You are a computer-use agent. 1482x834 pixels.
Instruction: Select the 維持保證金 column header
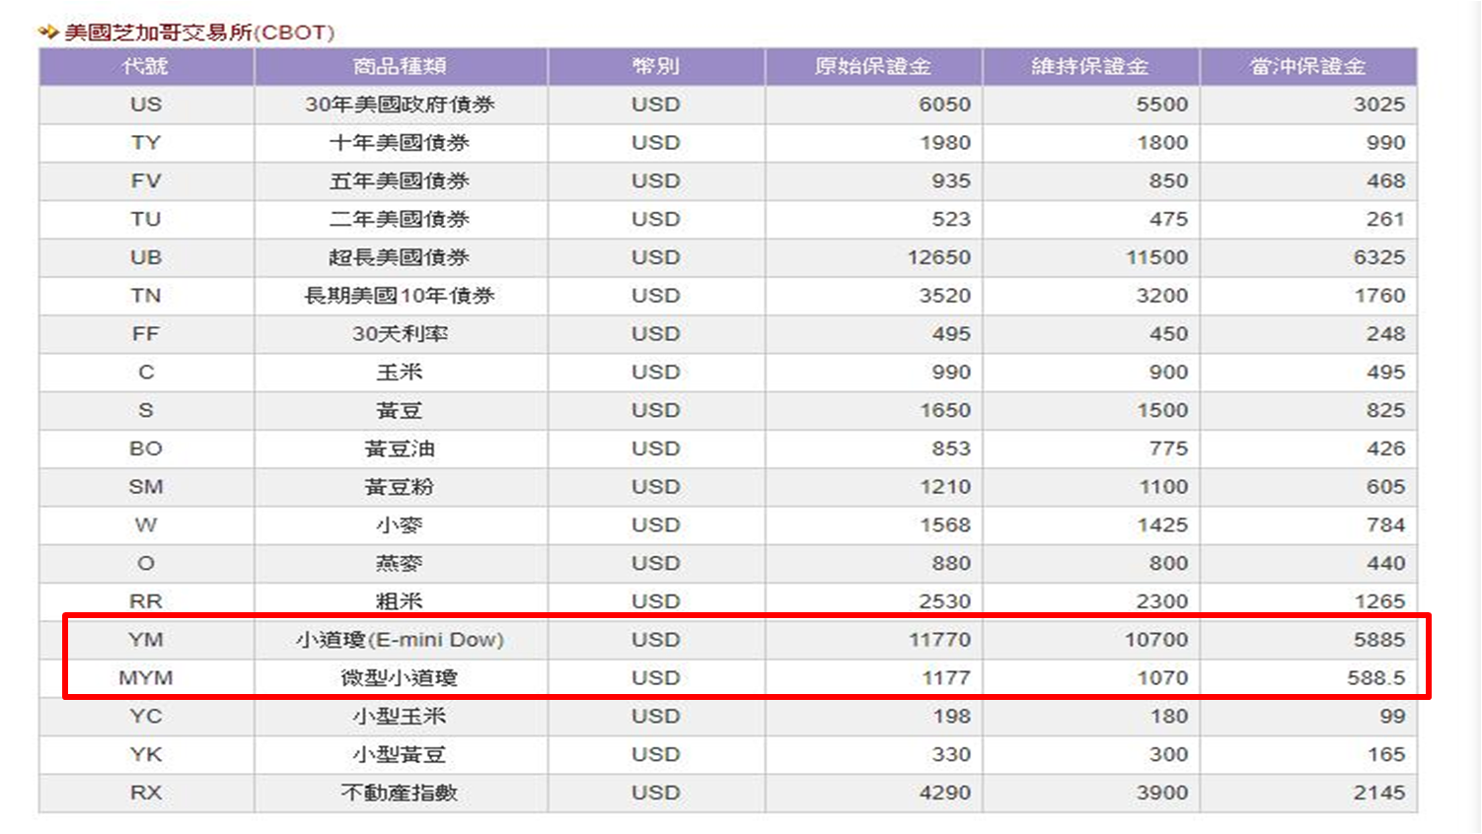pyautogui.click(x=1090, y=66)
